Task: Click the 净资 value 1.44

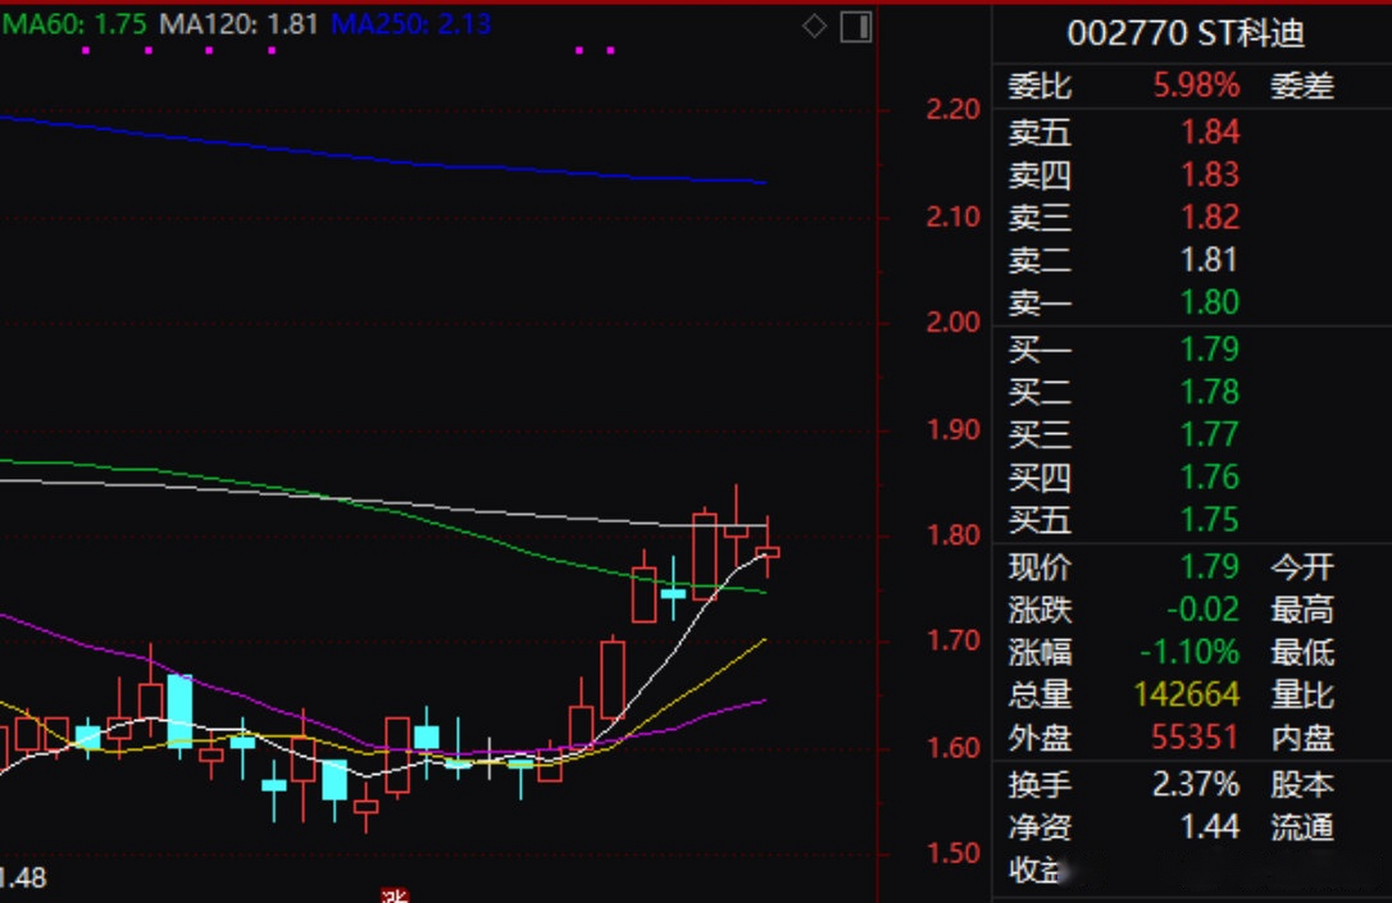Action: pos(1211,826)
